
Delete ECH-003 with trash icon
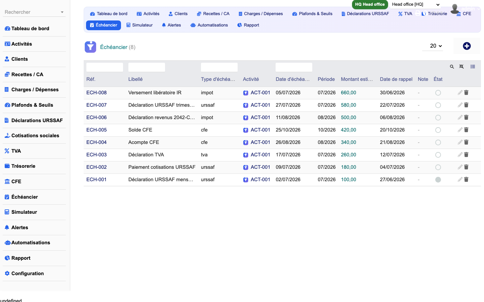[x=466, y=155]
